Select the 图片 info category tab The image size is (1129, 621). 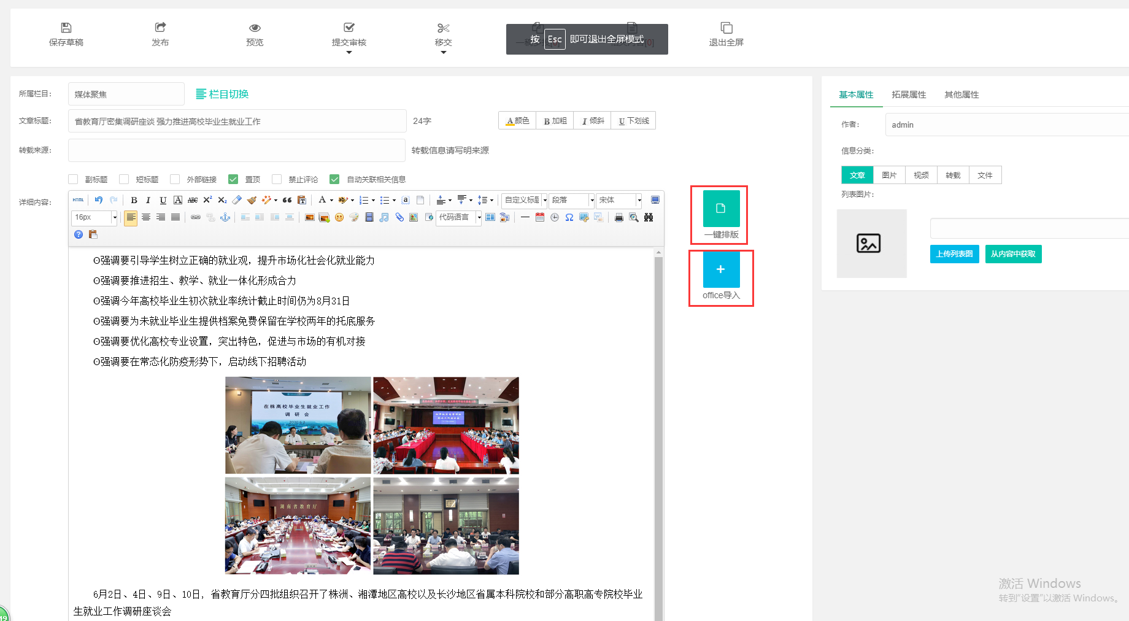coord(889,175)
